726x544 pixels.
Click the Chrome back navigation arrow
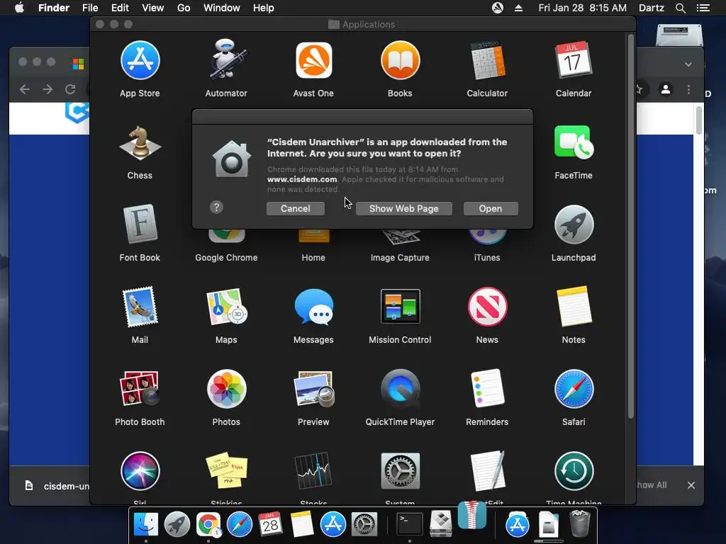pos(25,89)
